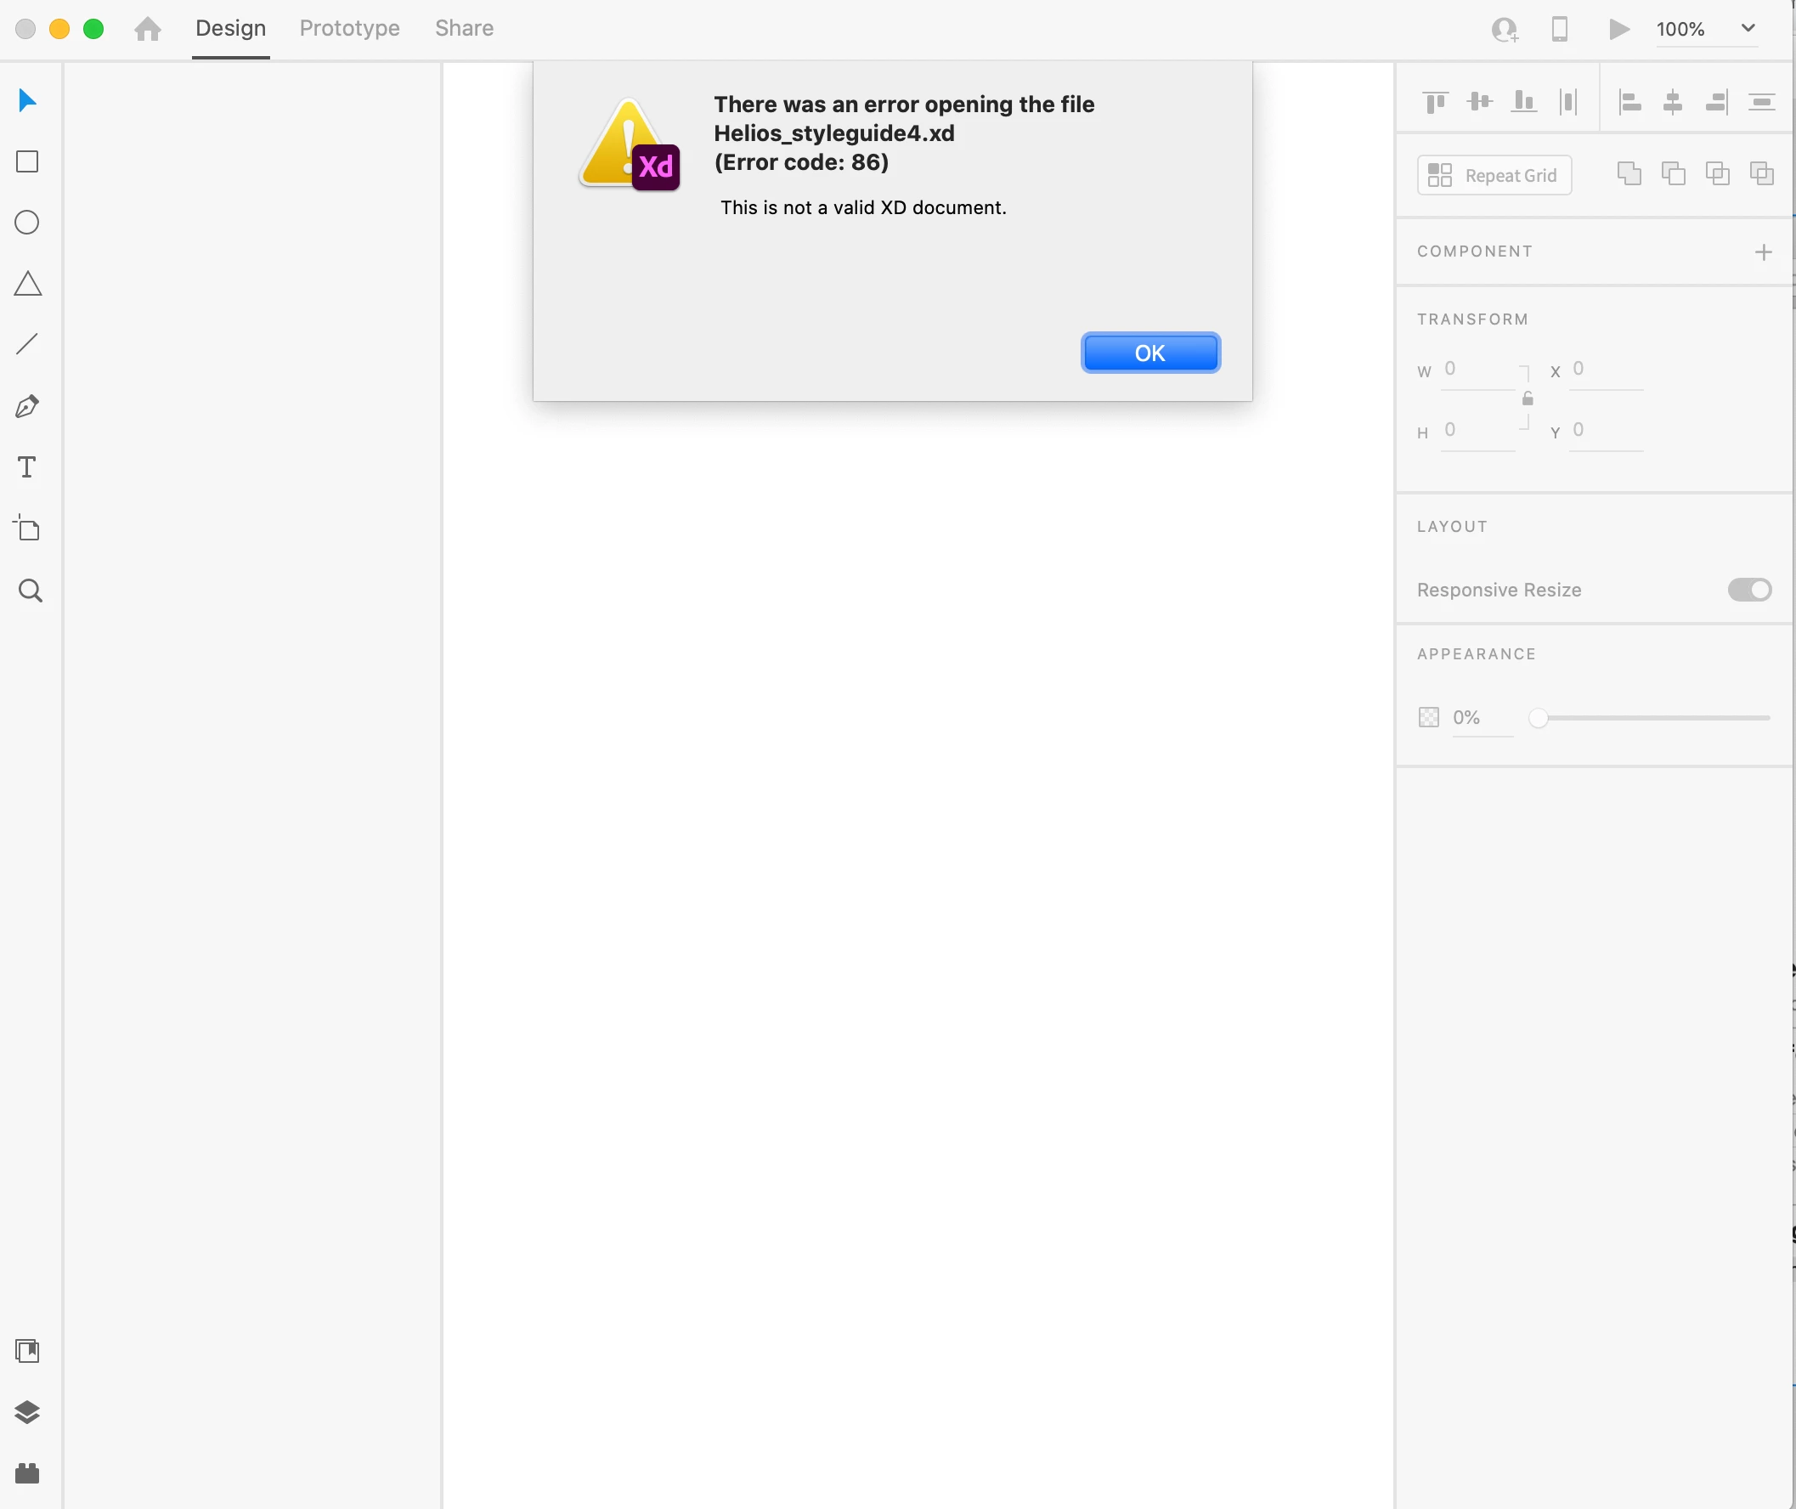Open the Plugins panel
The image size is (1796, 1509).
[27, 1473]
